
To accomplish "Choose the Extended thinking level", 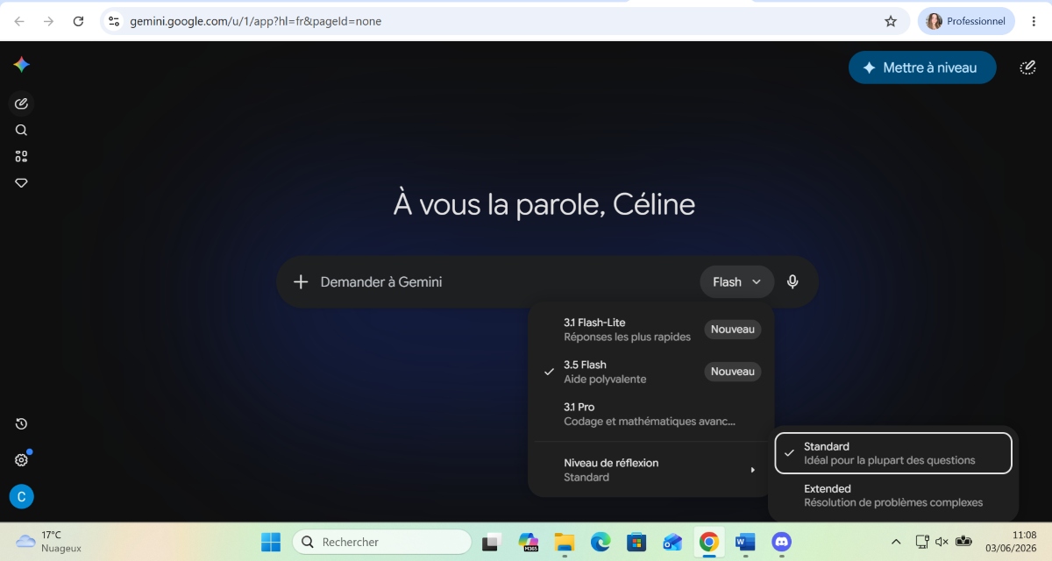I will (x=893, y=495).
